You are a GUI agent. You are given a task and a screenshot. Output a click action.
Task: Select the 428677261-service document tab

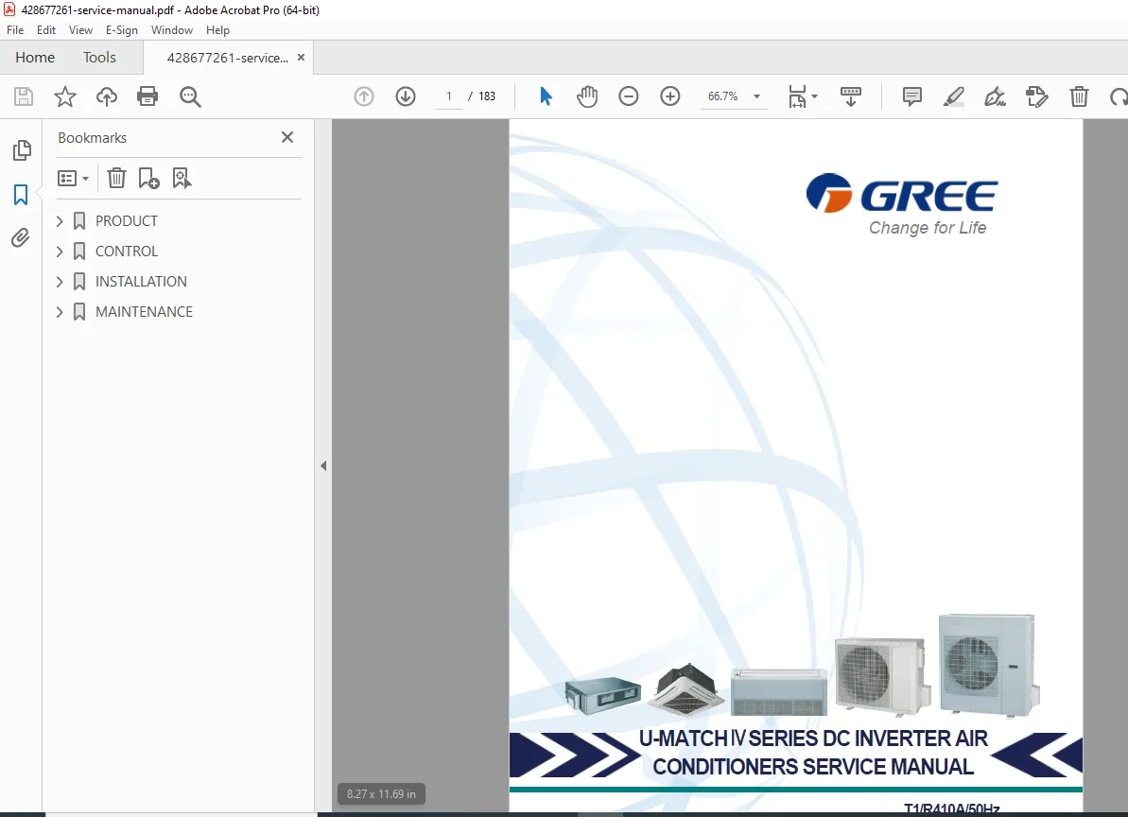click(227, 59)
